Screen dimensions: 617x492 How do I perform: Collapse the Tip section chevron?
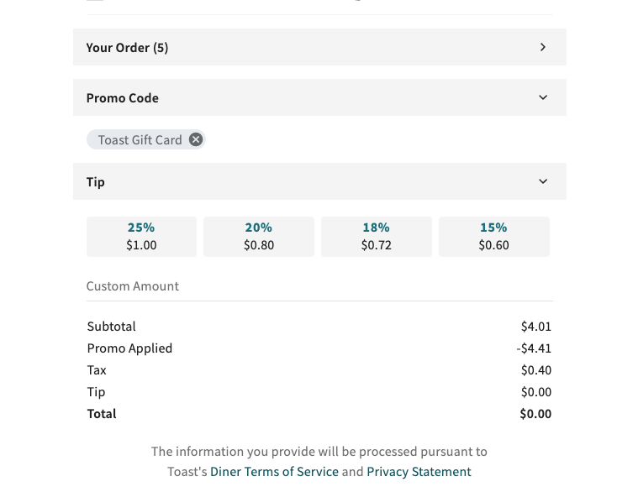click(543, 181)
